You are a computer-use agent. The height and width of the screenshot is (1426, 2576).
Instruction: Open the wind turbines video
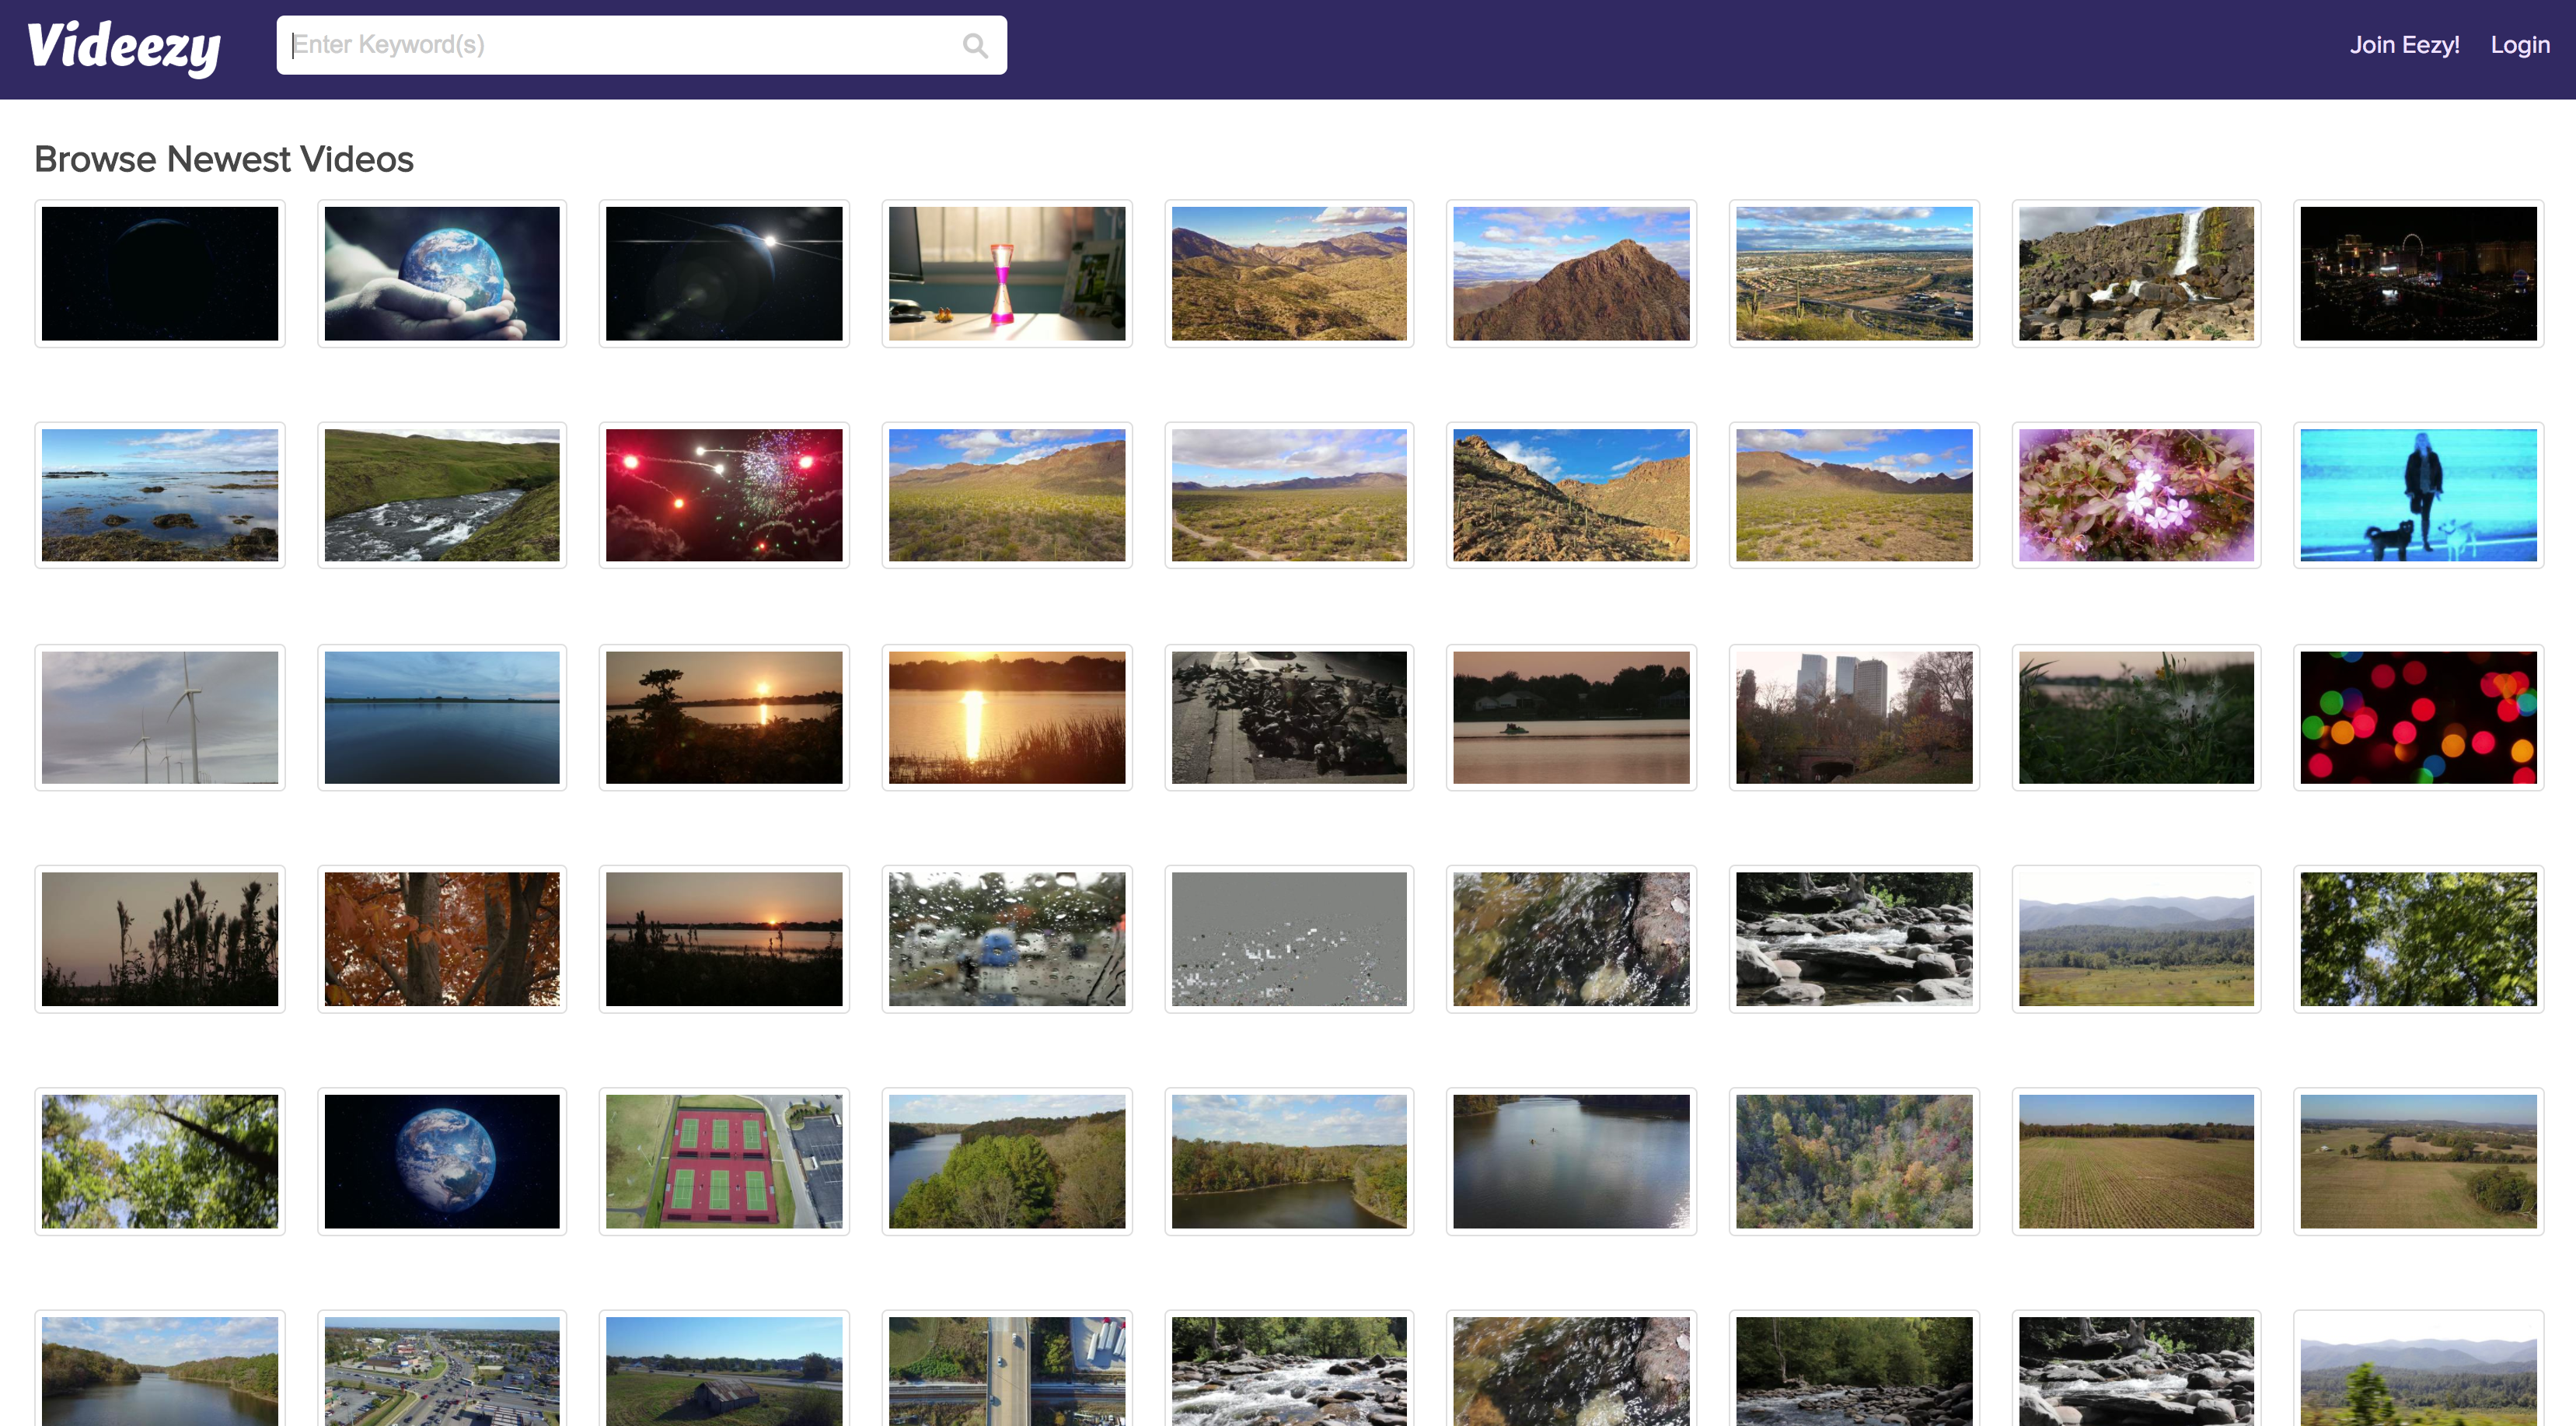coord(159,716)
